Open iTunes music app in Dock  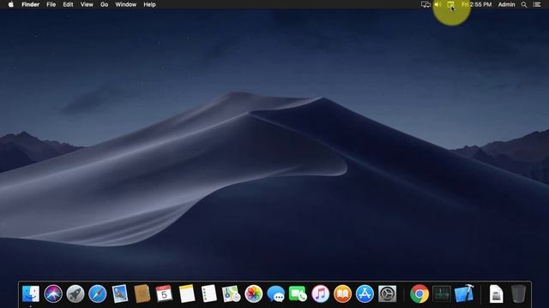coord(320,293)
